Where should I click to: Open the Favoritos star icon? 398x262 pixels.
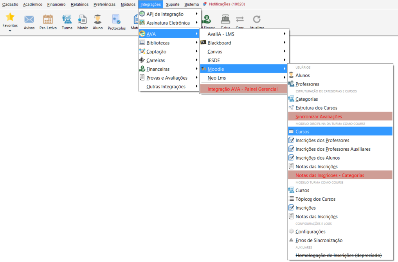[x=10, y=17]
